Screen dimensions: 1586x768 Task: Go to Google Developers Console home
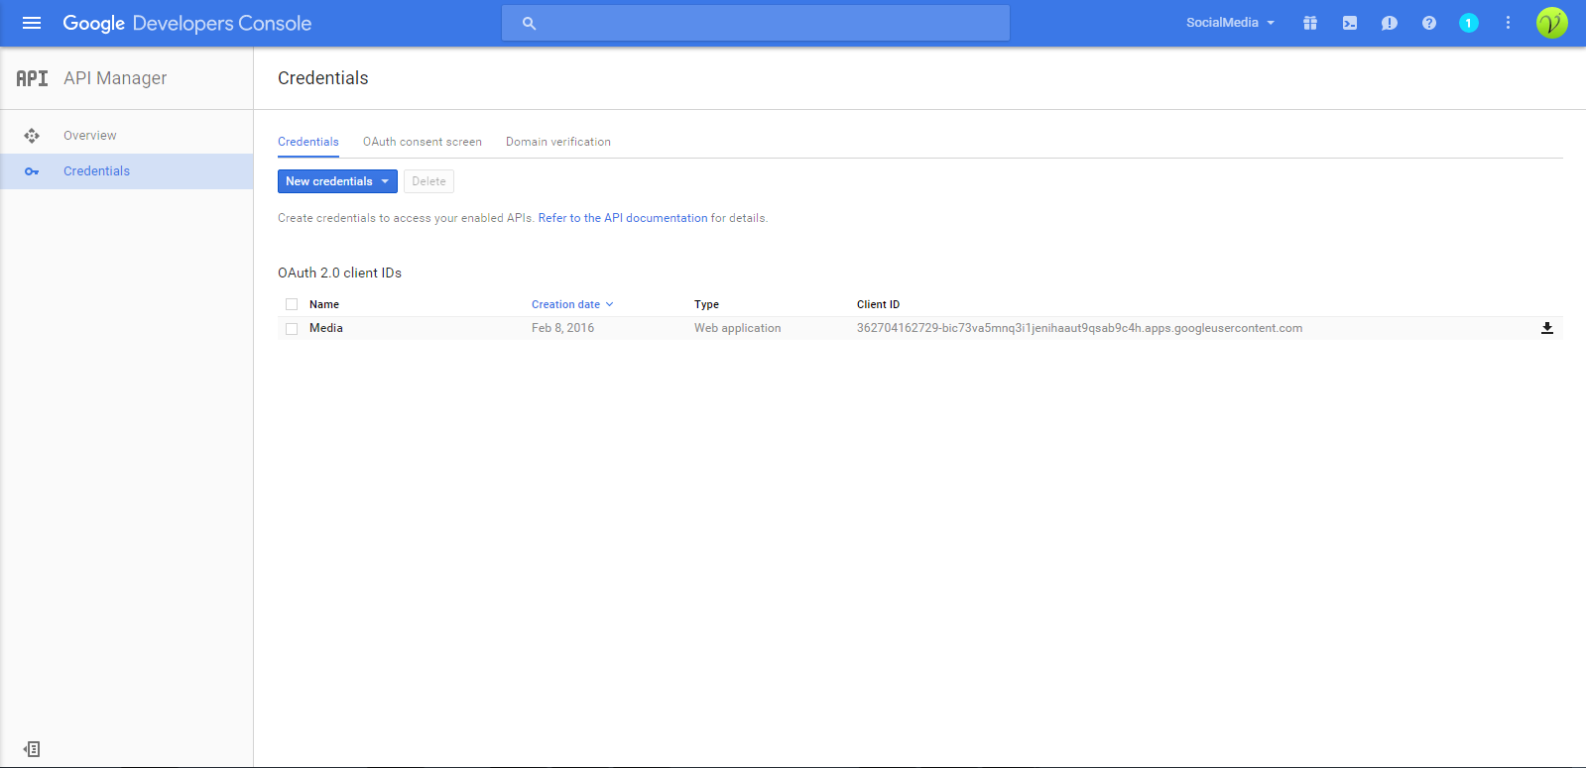pyautogui.click(x=187, y=23)
